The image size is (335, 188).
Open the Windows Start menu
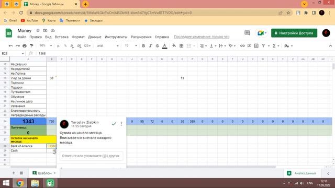click(x=6, y=183)
